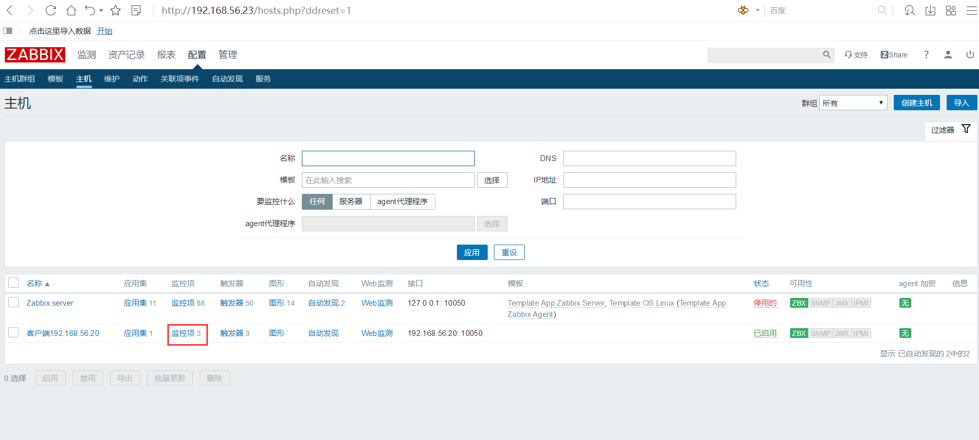Open the browser hamburger menu
The width and height of the screenshot is (979, 440).
[x=971, y=10]
